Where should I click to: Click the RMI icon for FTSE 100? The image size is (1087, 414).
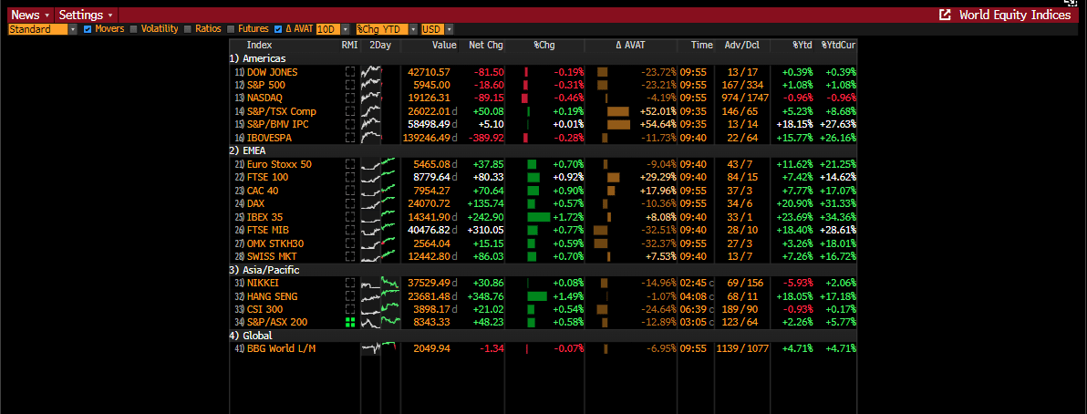click(x=350, y=177)
